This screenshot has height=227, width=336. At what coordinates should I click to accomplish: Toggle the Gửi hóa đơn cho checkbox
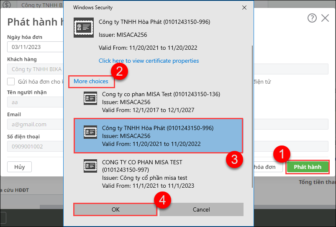11,82
